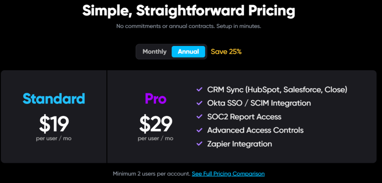Image resolution: width=382 pixels, height=183 pixels.
Task: Click the checkmark beside Zapier Integration
Action: pyautogui.click(x=199, y=144)
